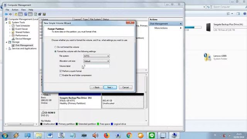Click the 883,40 GB Unallocated partition block
Screen dimensions: 247x139
(x=123, y=102)
